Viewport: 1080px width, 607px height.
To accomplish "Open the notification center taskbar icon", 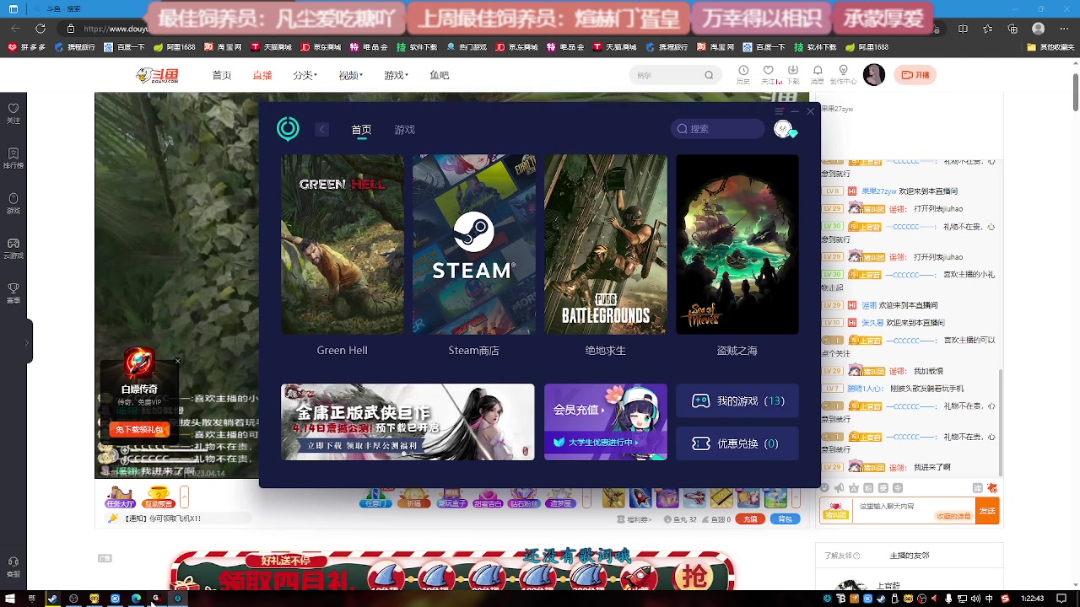I will tap(1061, 599).
